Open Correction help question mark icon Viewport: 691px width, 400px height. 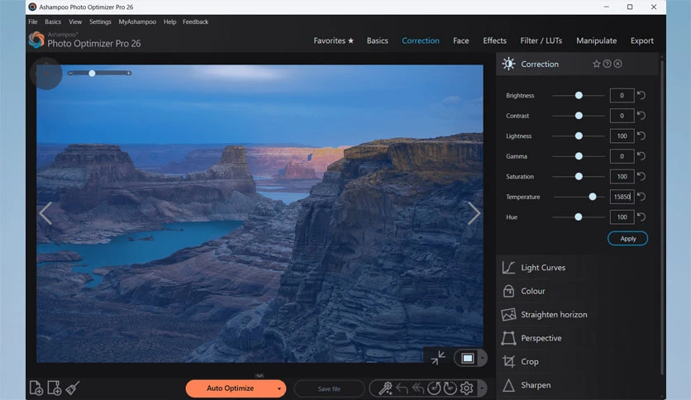(608, 64)
